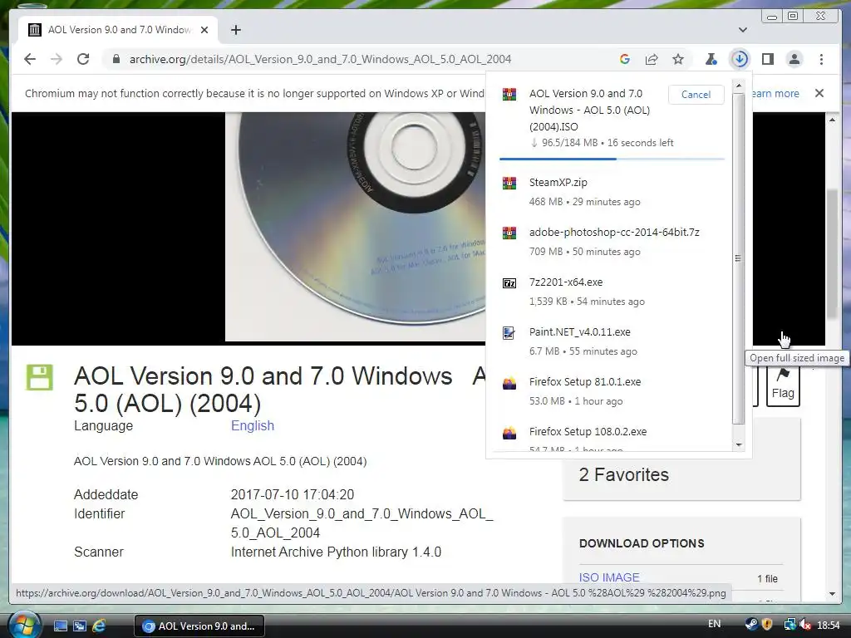Viewport: 851px width, 638px height.
Task: Toggle the downloads toolbar button
Action: point(739,59)
